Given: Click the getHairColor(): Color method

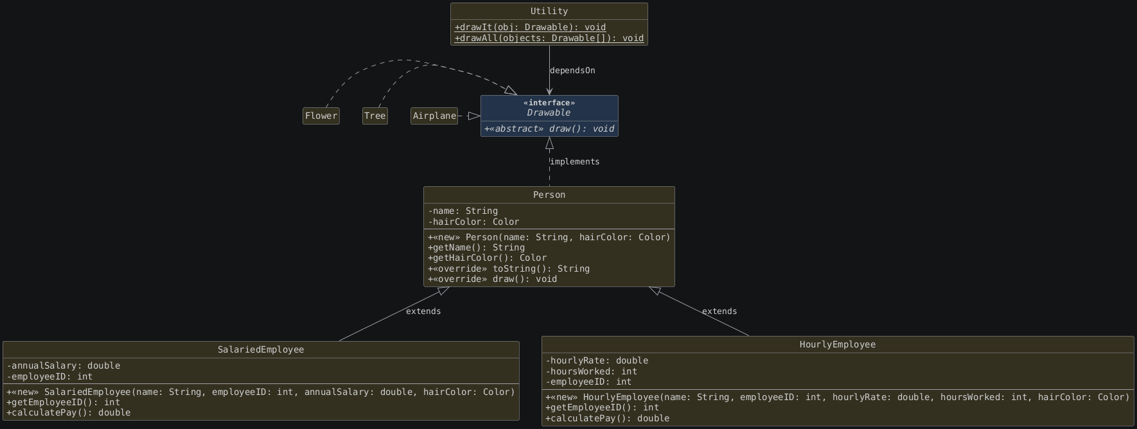Looking at the screenshot, I should click(487, 258).
